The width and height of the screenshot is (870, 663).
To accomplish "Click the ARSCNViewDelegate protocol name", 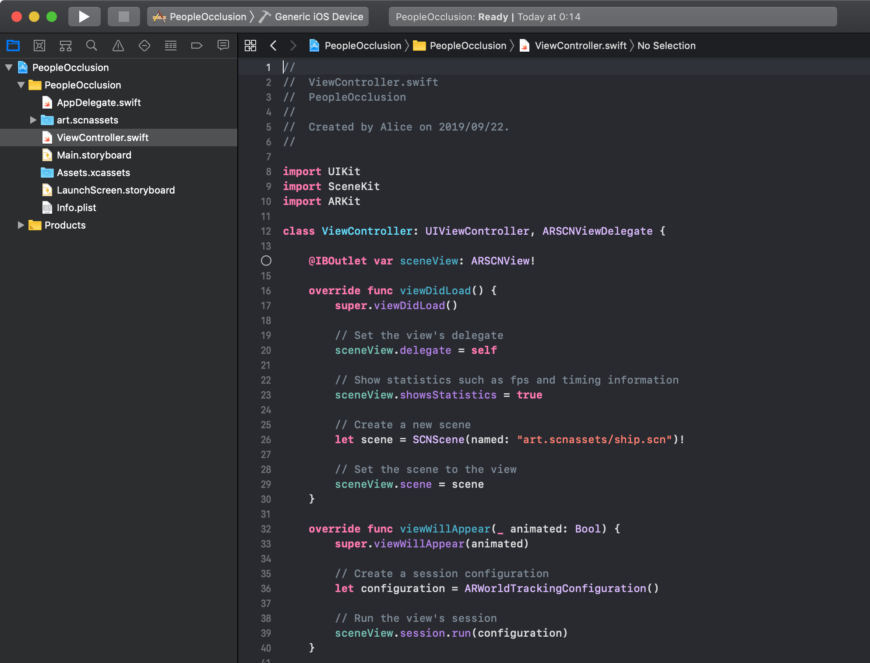I will pyautogui.click(x=597, y=231).
